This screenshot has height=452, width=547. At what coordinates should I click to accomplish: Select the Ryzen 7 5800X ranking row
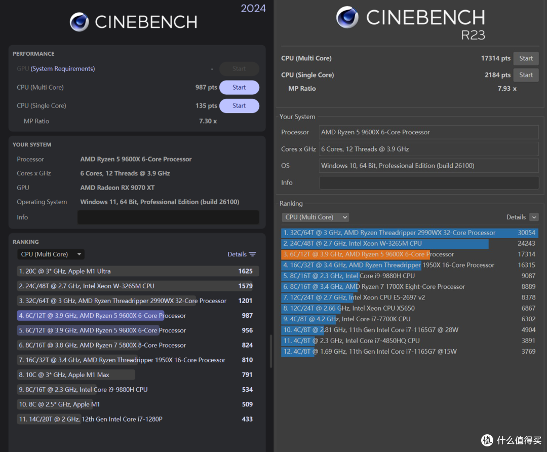point(138,345)
